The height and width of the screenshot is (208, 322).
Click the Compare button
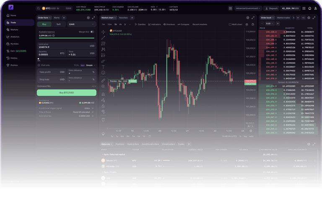[183, 24]
